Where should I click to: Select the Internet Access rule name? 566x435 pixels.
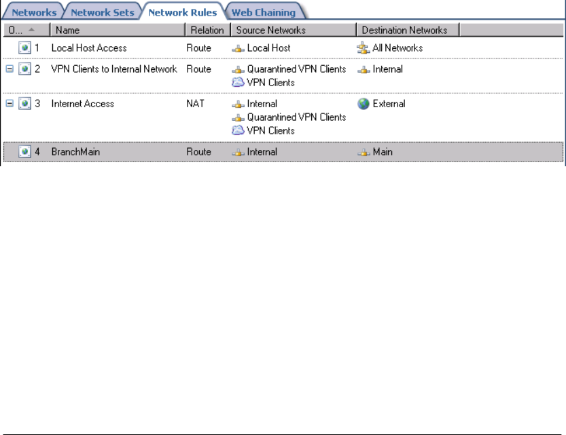point(82,104)
